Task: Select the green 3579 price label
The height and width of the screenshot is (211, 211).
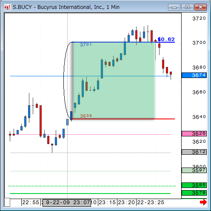Action: pos(194,193)
